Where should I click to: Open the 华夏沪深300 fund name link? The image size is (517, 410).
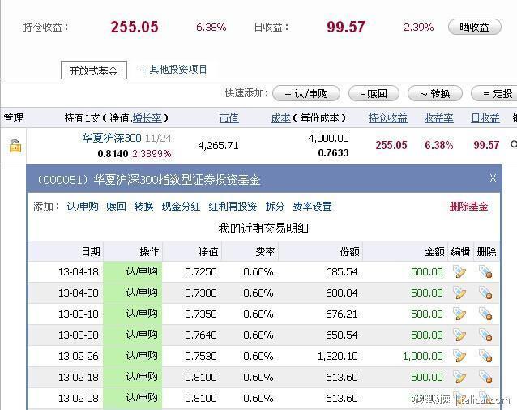coord(112,138)
